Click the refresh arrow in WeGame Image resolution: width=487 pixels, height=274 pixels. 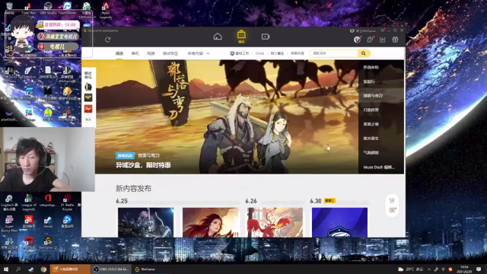(108, 40)
